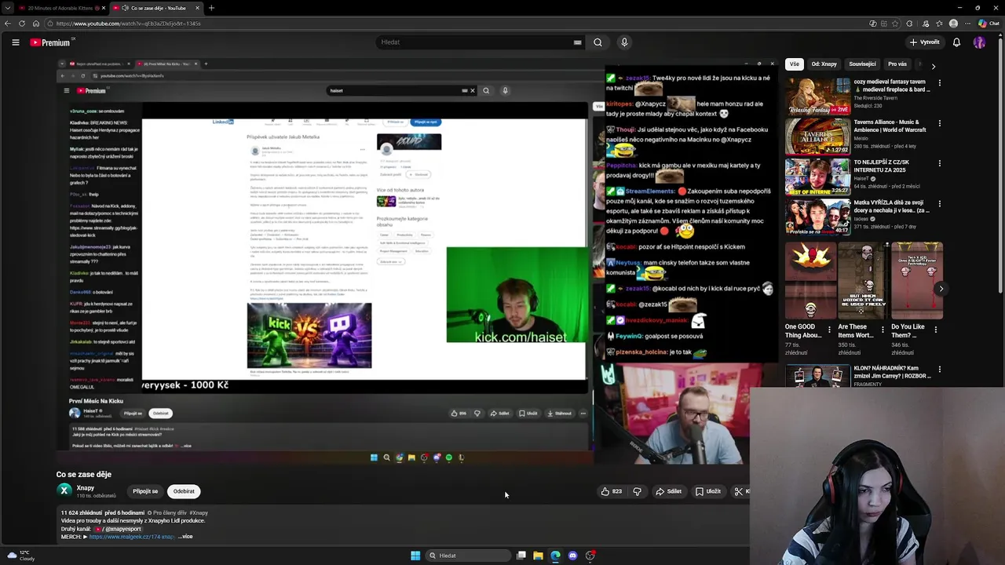Click the on-screen keyboard icon in search box
The width and height of the screenshot is (1005, 565).
tap(577, 42)
